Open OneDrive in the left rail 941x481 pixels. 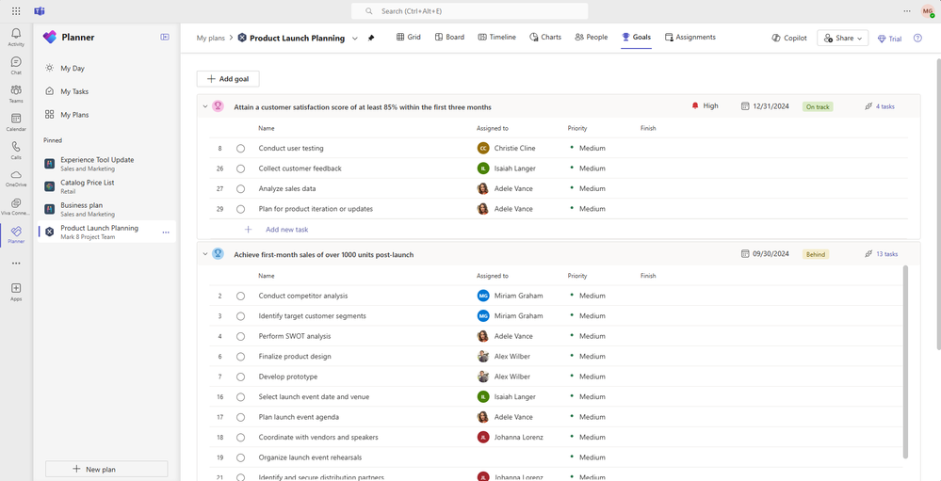coord(16,178)
